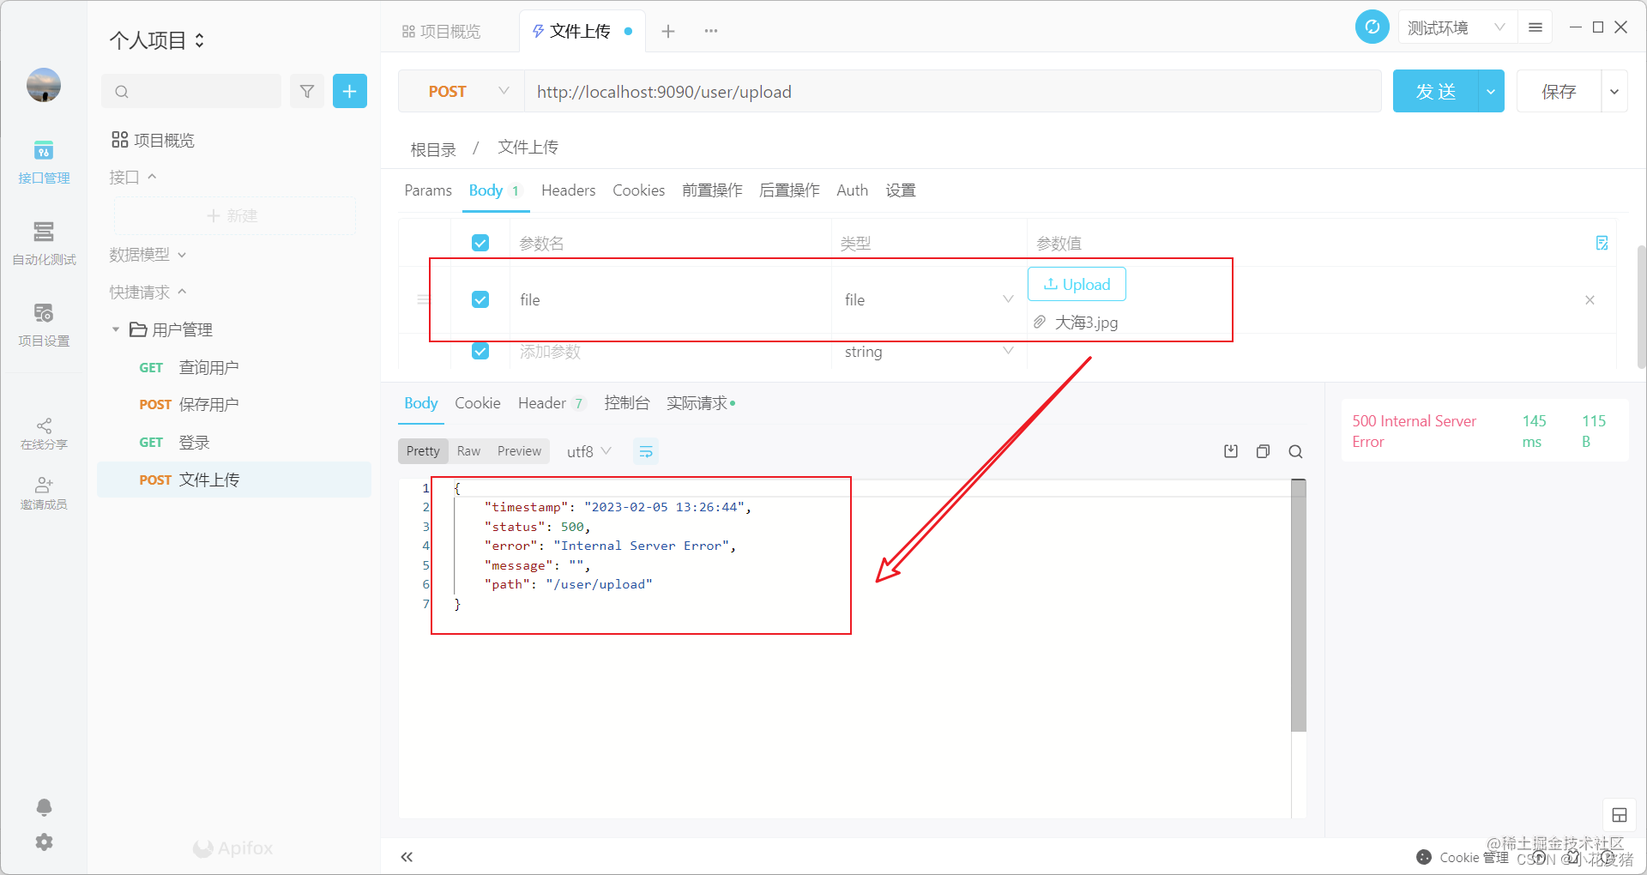Click the request URL input field
Image resolution: width=1647 pixels, height=875 pixels.
(952, 91)
